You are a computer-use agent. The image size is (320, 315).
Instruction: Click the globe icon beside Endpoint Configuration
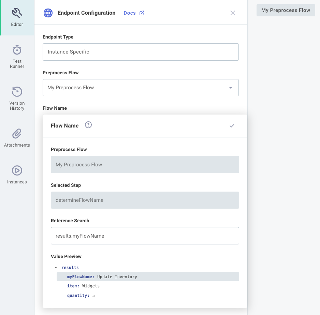pyautogui.click(x=48, y=13)
